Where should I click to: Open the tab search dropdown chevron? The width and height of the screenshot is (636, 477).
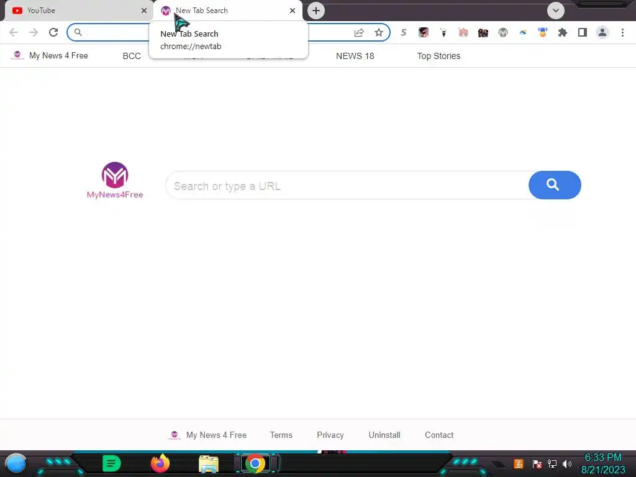click(x=556, y=11)
